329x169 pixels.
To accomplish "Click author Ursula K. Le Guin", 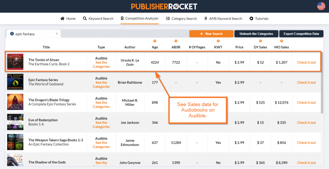I will click(130, 63).
